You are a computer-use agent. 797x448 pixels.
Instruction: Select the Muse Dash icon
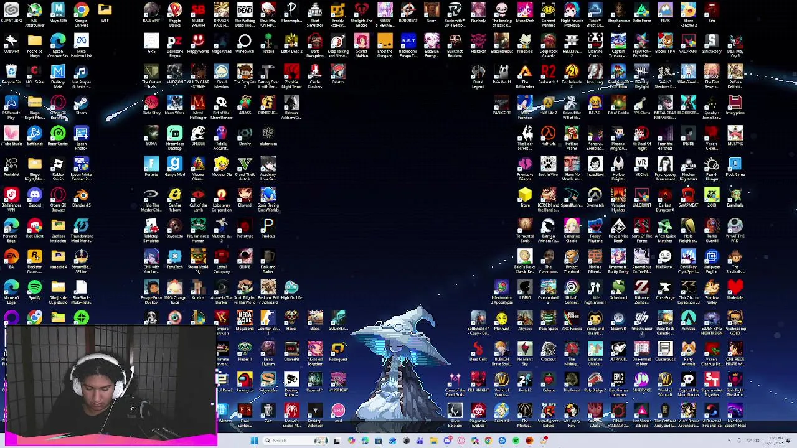pyautogui.click(x=525, y=14)
